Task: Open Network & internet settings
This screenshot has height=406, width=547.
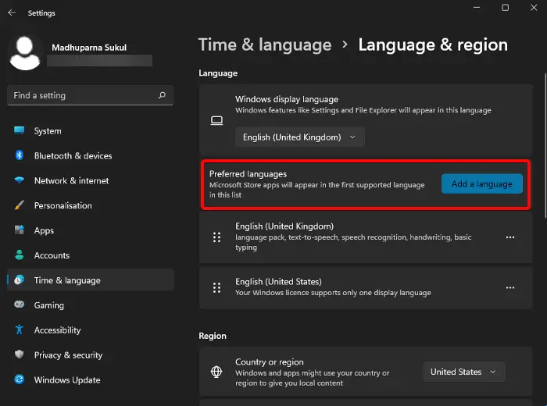Action: pyautogui.click(x=91, y=180)
